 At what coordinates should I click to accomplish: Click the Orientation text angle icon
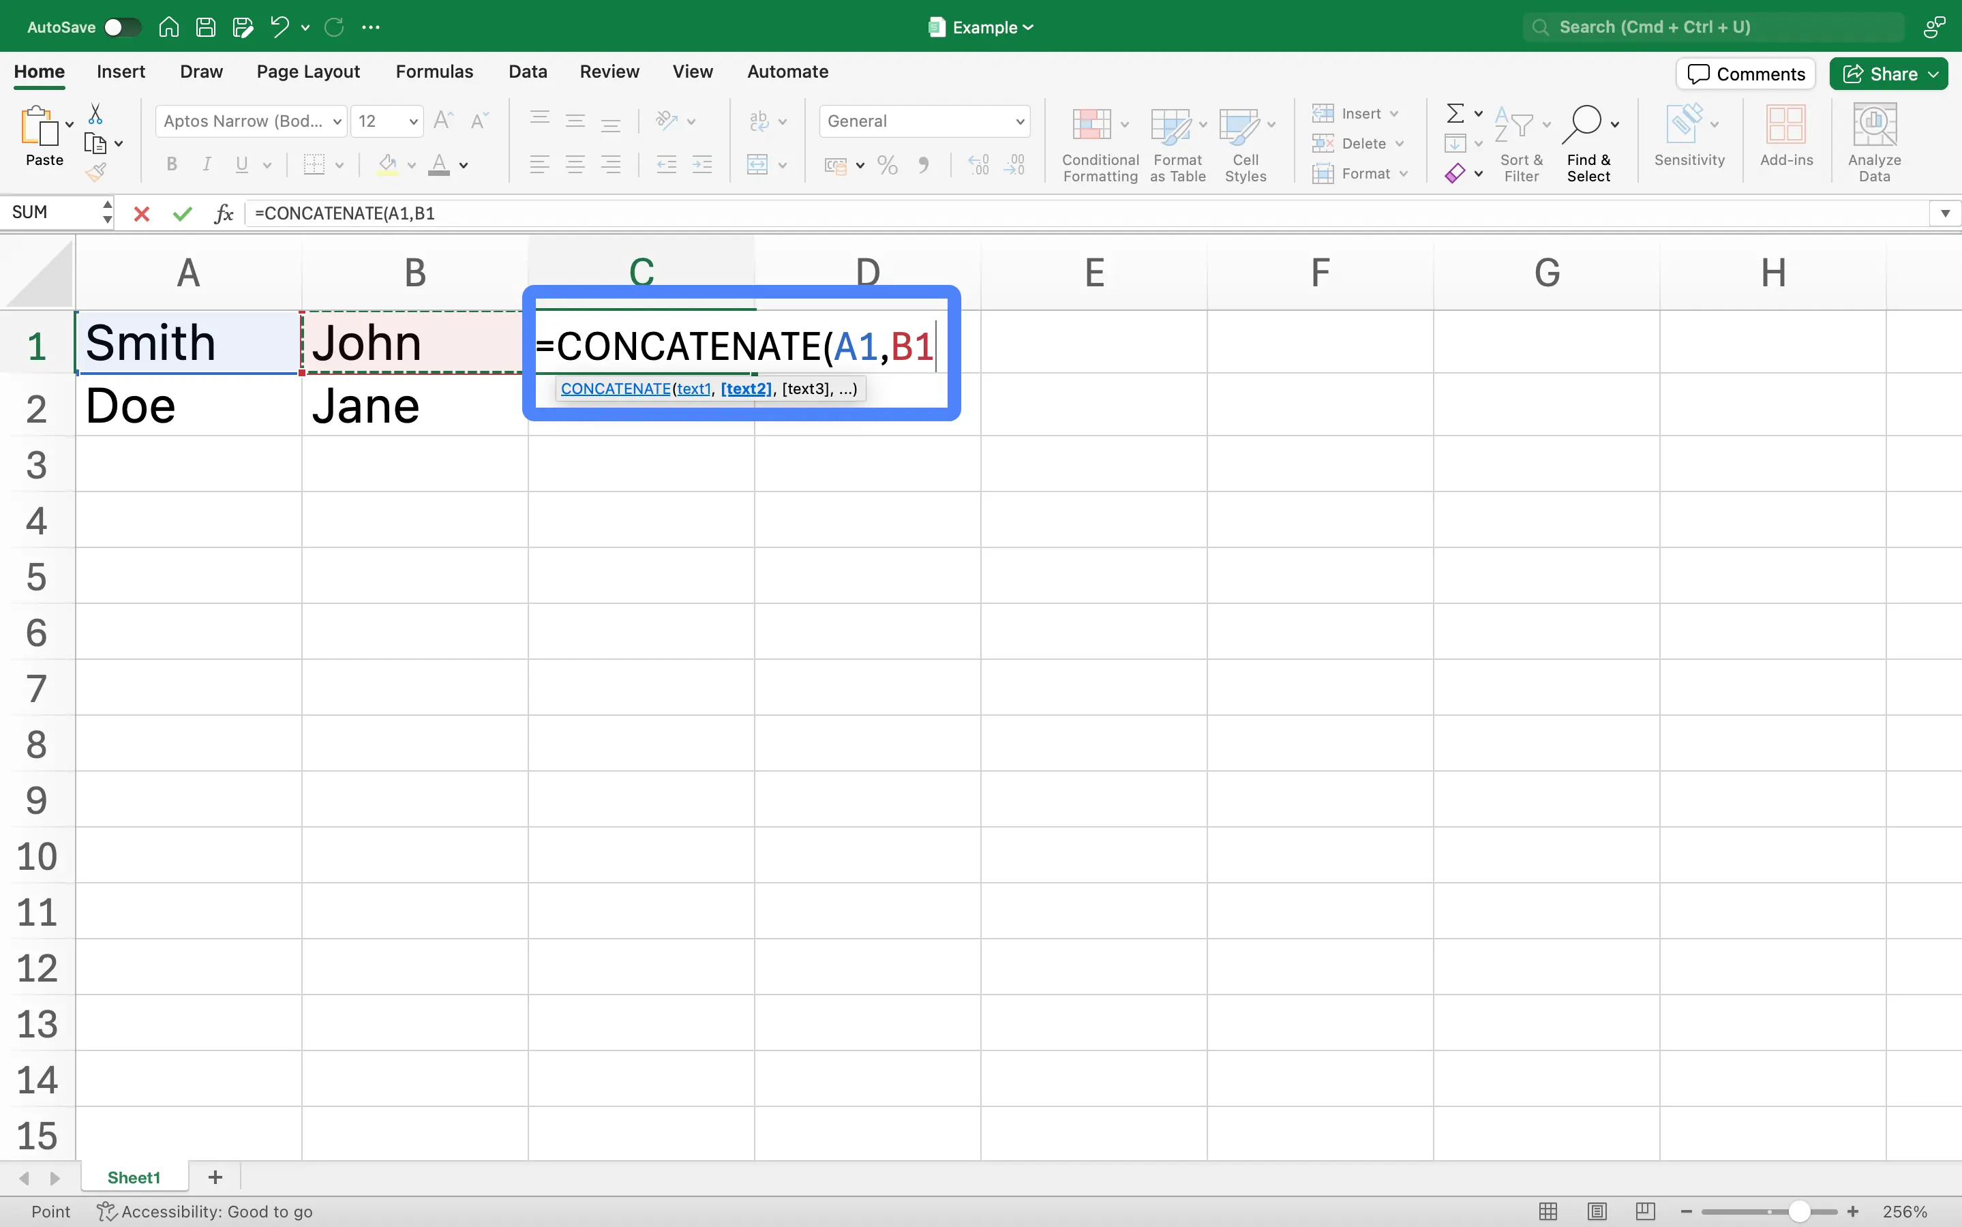667,121
